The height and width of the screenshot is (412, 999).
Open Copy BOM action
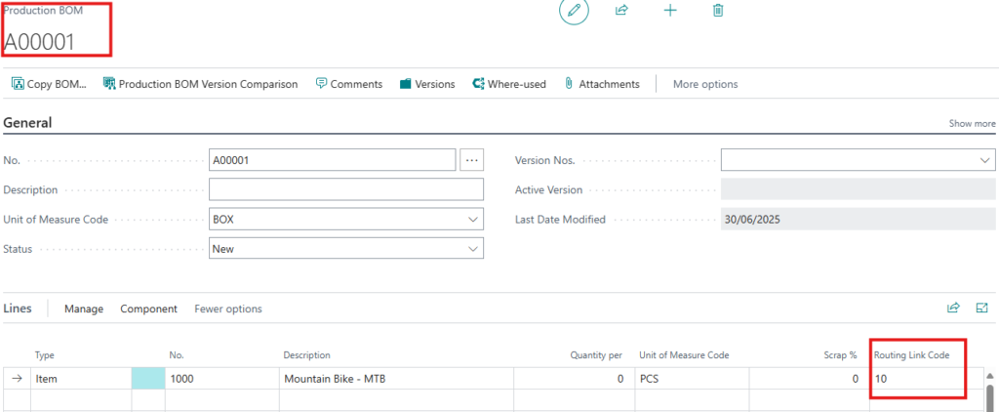coord(49,84)
